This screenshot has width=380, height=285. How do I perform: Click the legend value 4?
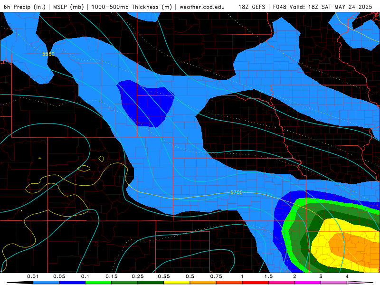point(347,276)
